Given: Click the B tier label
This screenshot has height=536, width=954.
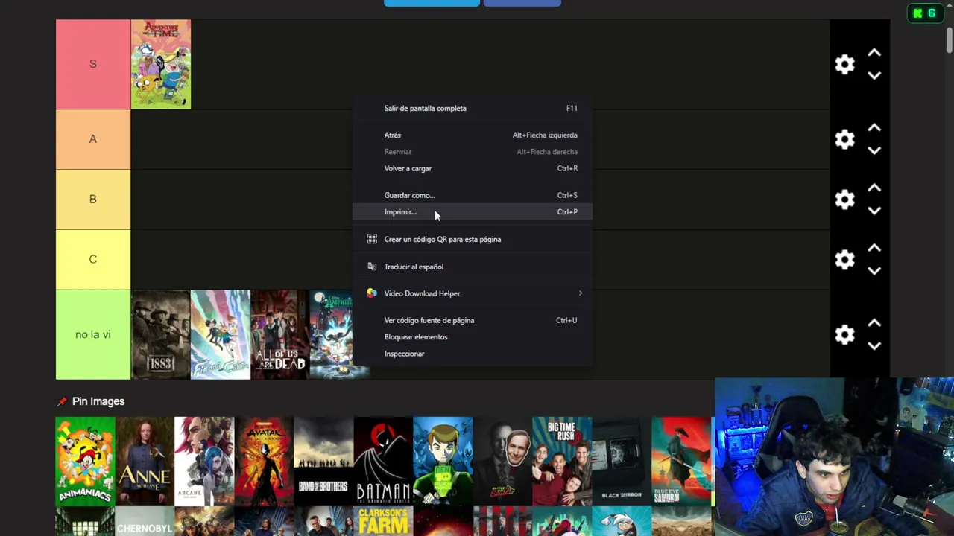Looking at the screenshot, I should [x=93, y=200].
